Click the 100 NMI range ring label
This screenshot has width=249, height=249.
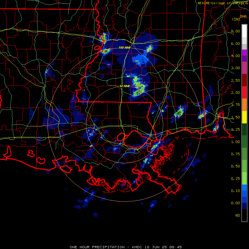(124, 48)
